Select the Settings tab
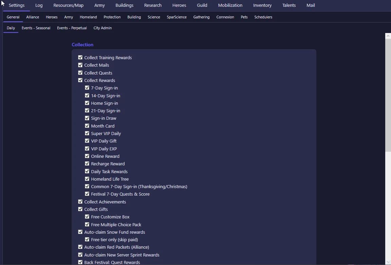The width and height of the screenshot is (391, 265). [16, 5]
